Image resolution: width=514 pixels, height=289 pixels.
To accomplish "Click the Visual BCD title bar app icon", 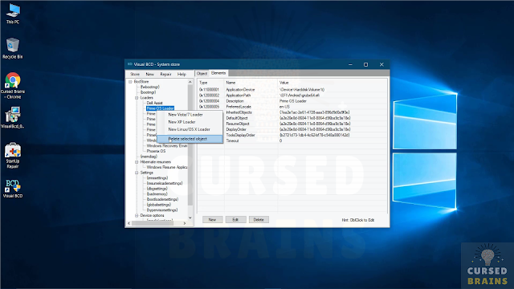I will [x=130, y=64].
